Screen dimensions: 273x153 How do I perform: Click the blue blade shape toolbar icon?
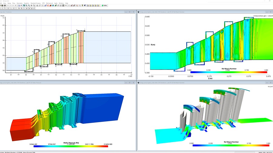coord(45,5)
